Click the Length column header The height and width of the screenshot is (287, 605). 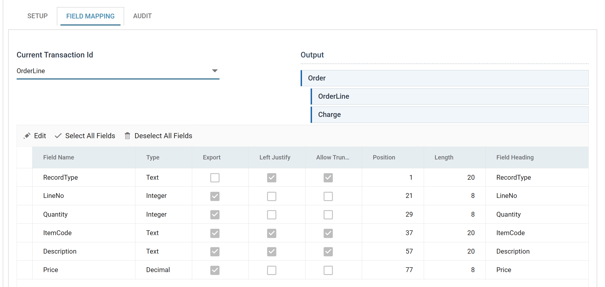coord(455,157)
